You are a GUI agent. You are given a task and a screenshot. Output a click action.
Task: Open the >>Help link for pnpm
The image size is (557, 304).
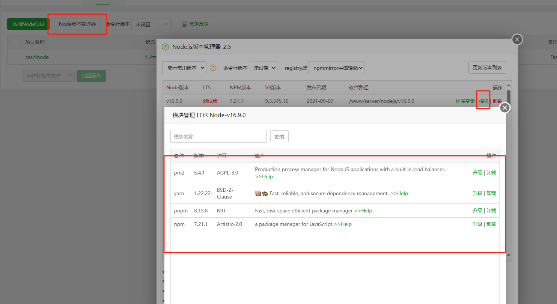pyautogui.click(x=363, y=211)
